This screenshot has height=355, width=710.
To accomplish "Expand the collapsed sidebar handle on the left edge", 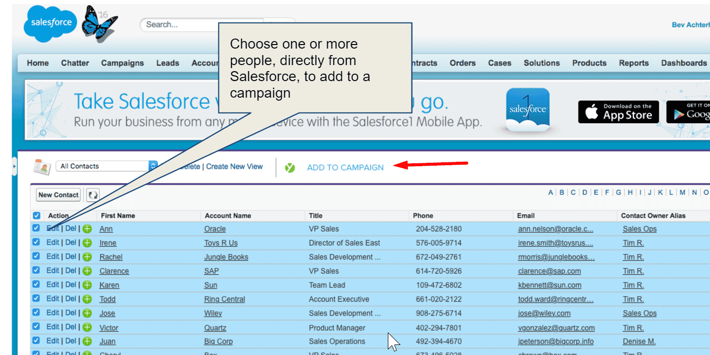I will (15, 166).
